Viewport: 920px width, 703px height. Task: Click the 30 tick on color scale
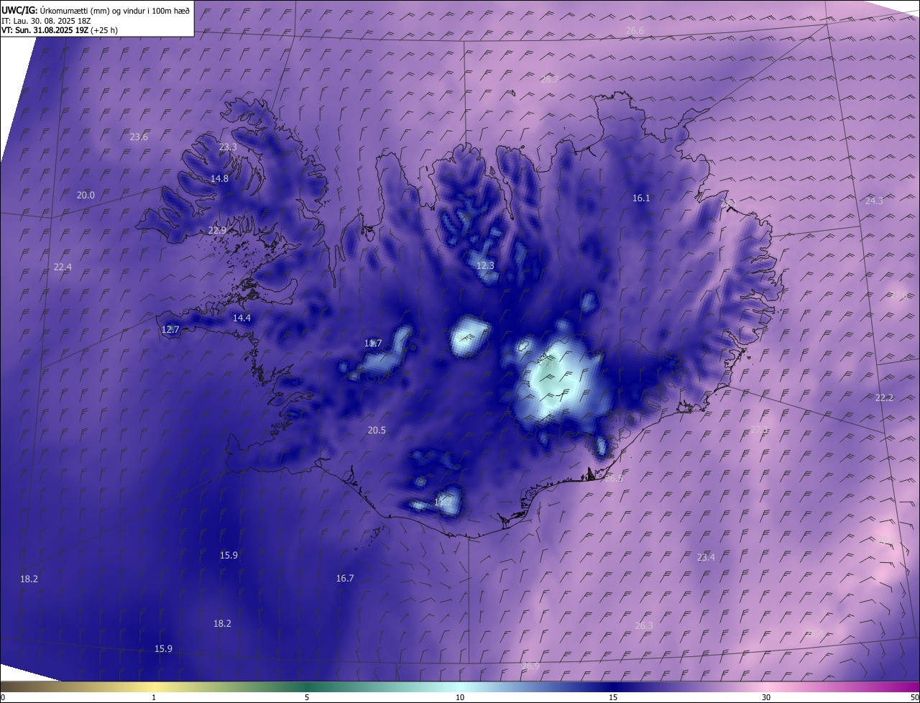766,697
